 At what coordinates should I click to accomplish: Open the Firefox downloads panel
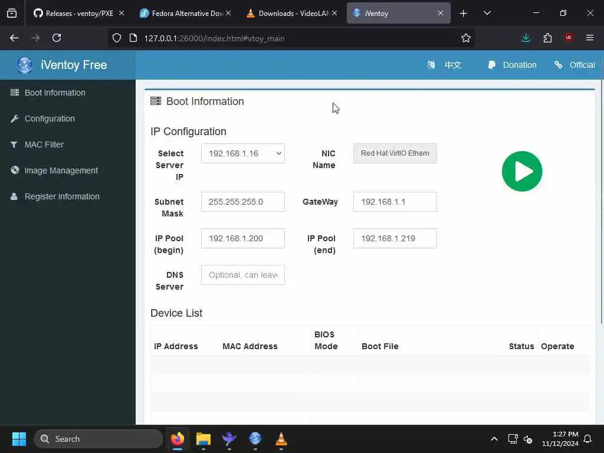pos(526,38)
